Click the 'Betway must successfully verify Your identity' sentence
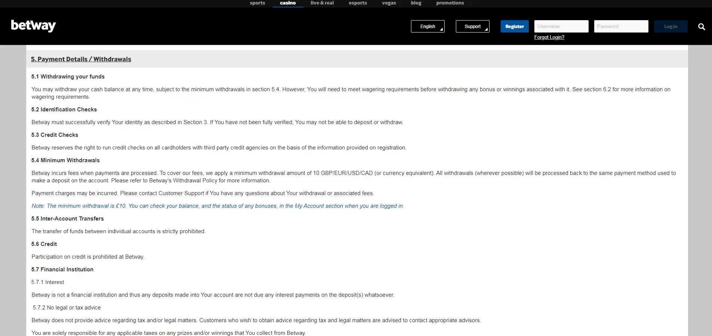712x336 pixels. pos(217,122)
